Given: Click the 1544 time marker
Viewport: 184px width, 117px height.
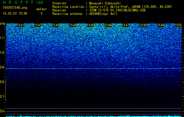Looking at the screenshot, I should 73,25.
